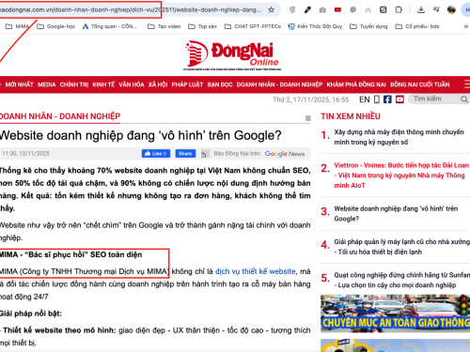Open the color picker pen extension
The height and width of the screenshot is (352, 470).
pos(307,9)
